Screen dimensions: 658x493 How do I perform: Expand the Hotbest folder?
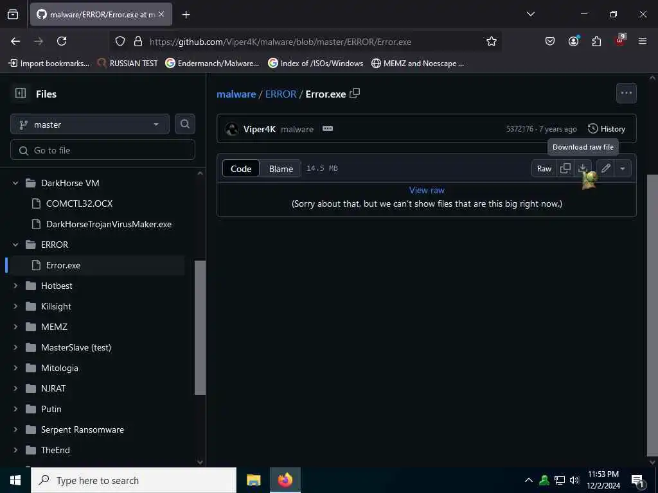[15, 286]
